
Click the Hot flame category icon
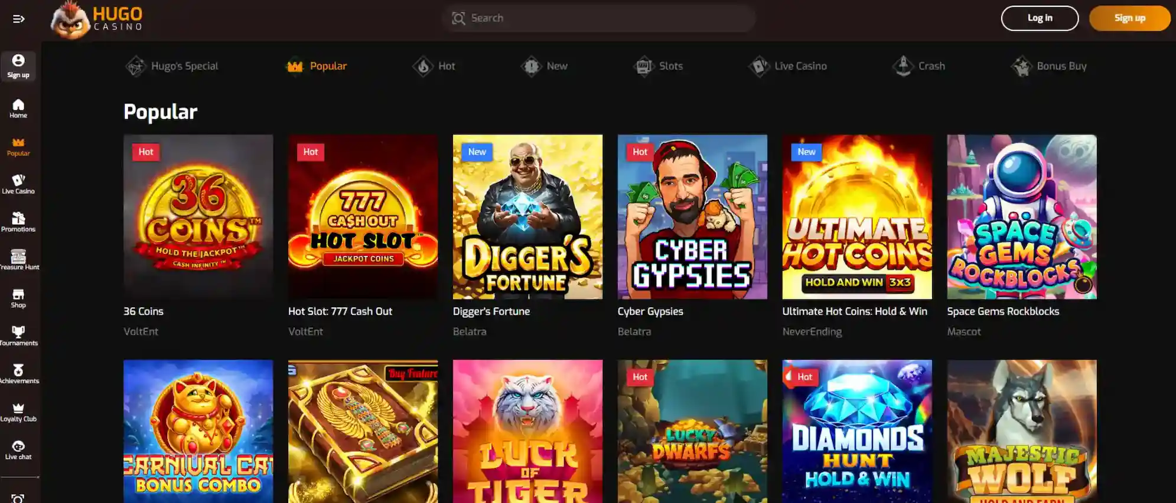(x=423, y=66)
